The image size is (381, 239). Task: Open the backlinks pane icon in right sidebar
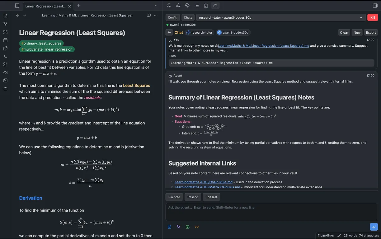click(x=169, y=5)
